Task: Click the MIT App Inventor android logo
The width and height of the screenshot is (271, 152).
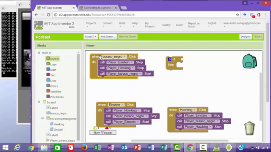Action: [x=39, y=25]
